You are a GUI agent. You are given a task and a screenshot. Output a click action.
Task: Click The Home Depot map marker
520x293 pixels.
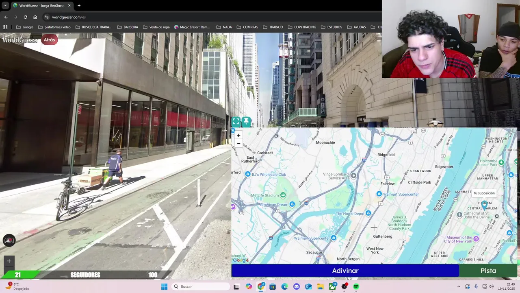coord(368,213)
